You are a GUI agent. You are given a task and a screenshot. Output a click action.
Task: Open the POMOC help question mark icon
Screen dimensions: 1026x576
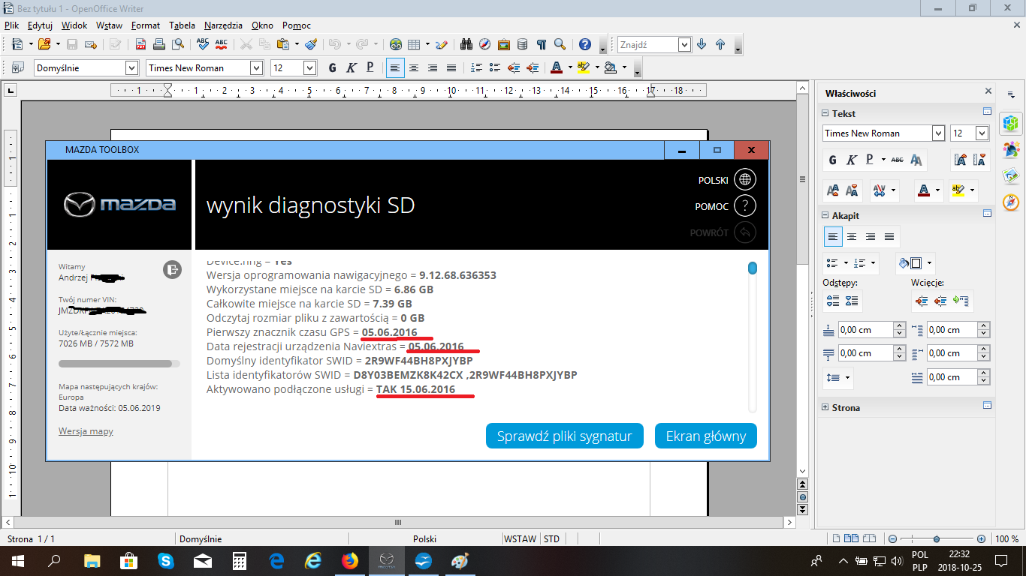click(x=744, y=206)
